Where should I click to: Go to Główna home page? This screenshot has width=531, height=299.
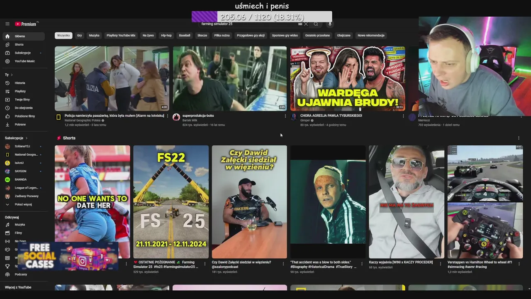tap(23, 36)
